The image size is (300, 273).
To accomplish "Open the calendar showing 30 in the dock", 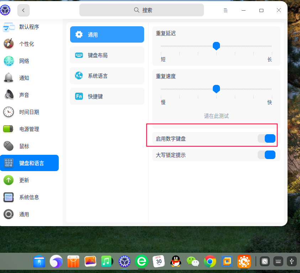I will [159, 261].
